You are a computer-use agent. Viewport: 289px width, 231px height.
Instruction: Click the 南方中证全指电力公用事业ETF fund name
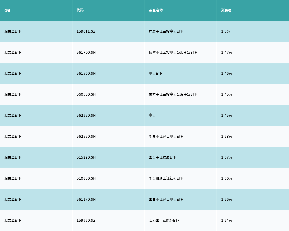point(173,94)
